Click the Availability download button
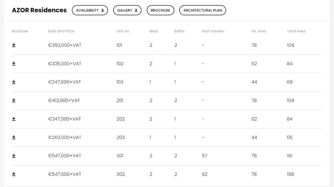 pyautogui.click(x=90, y=10)
